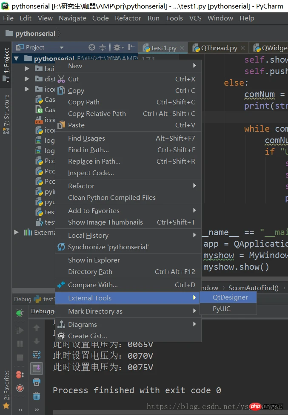
Task: Click the Cut scissors icon
Action: coord(61,79)
